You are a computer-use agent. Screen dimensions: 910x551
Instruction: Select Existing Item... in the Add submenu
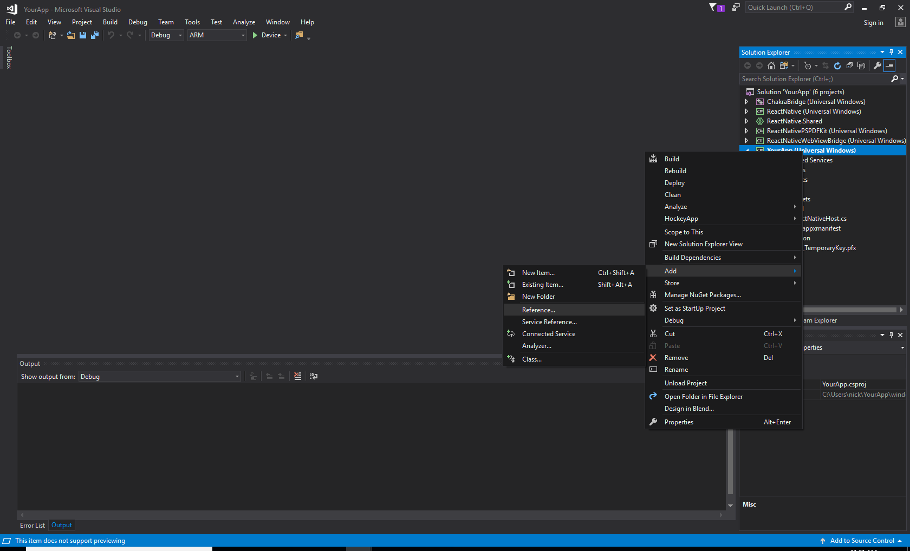click(x=574, y=285)
